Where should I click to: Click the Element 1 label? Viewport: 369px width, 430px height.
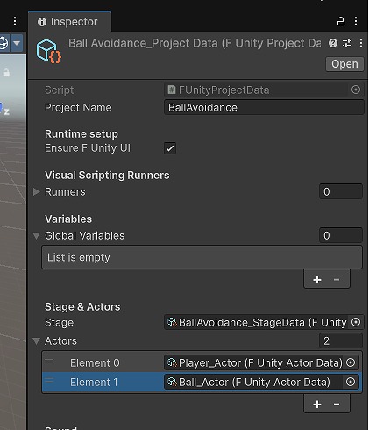pyautogui.click(x=94, y=382)
